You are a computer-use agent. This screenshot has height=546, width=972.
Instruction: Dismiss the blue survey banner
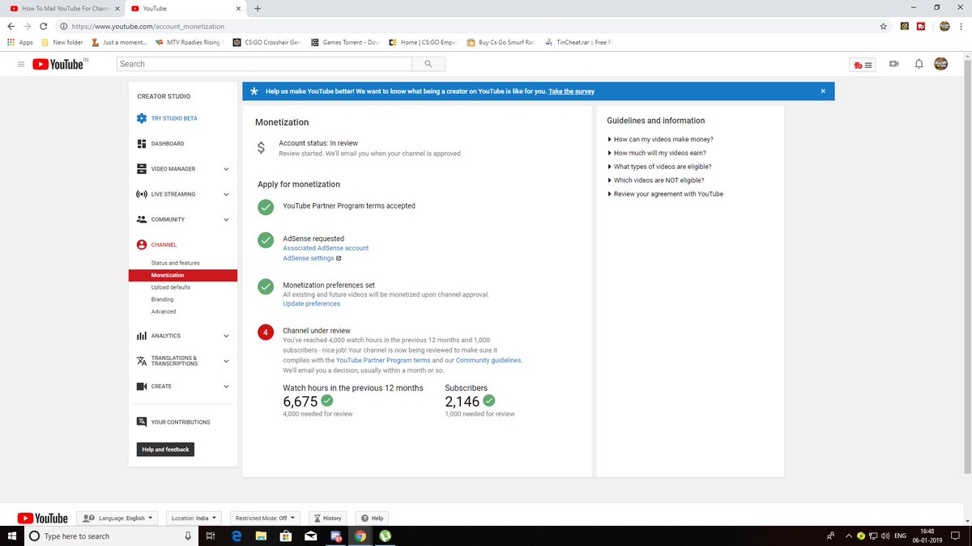[823, 91]
